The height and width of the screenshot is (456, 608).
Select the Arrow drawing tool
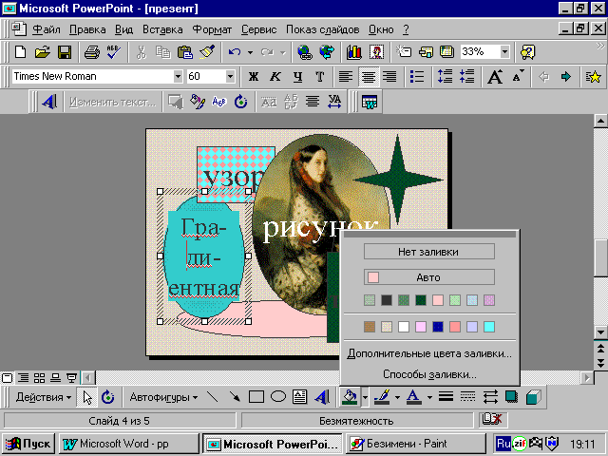coord(235,397)
